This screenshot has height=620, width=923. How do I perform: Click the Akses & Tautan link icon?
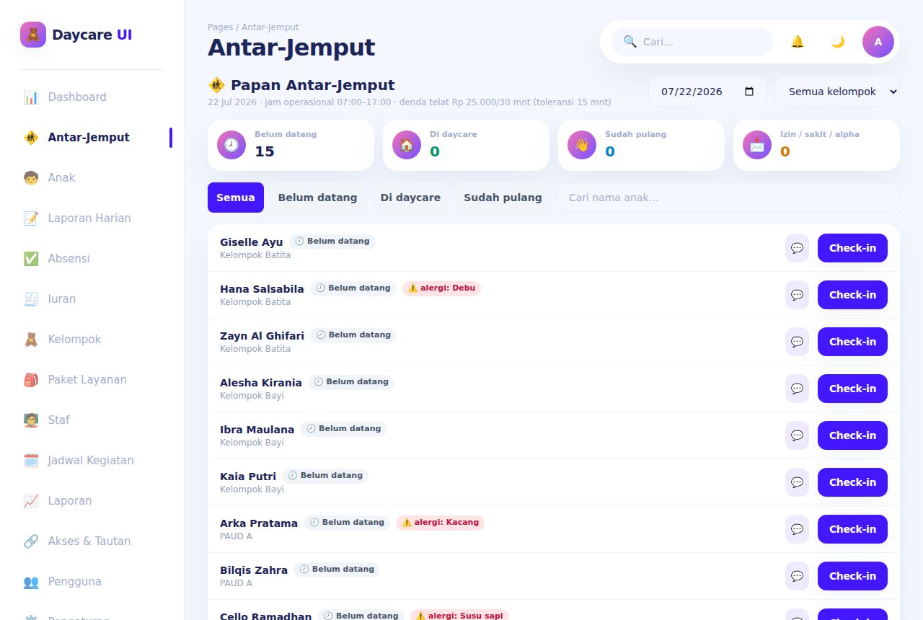[x=31, y=541]
